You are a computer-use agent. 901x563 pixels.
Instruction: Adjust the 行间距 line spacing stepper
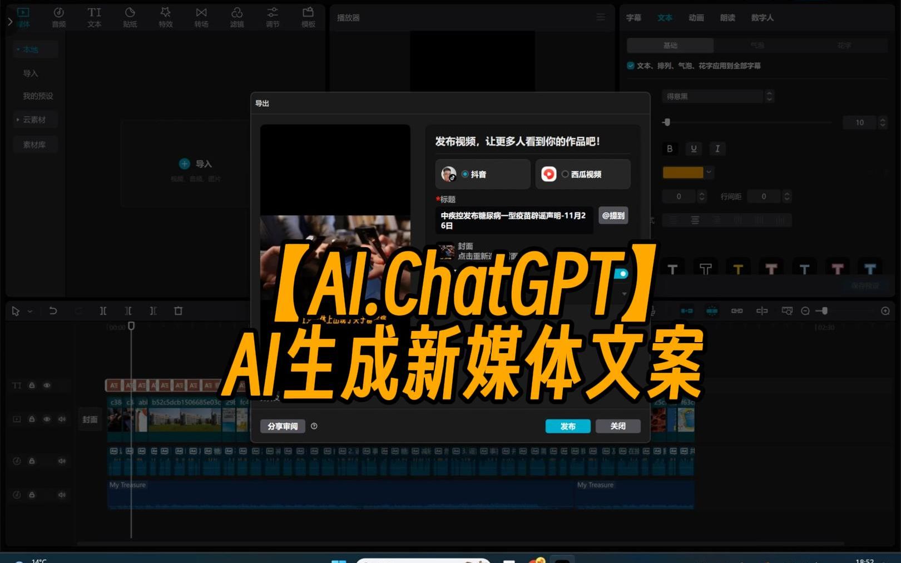pos(787,196)
